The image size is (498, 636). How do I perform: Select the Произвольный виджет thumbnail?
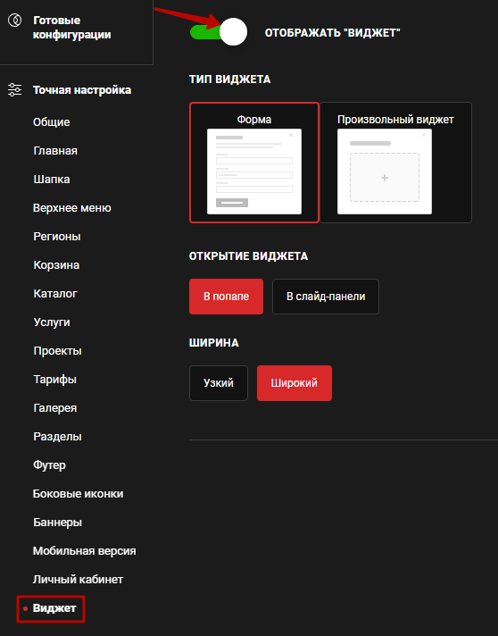click(x=396, y=163)
